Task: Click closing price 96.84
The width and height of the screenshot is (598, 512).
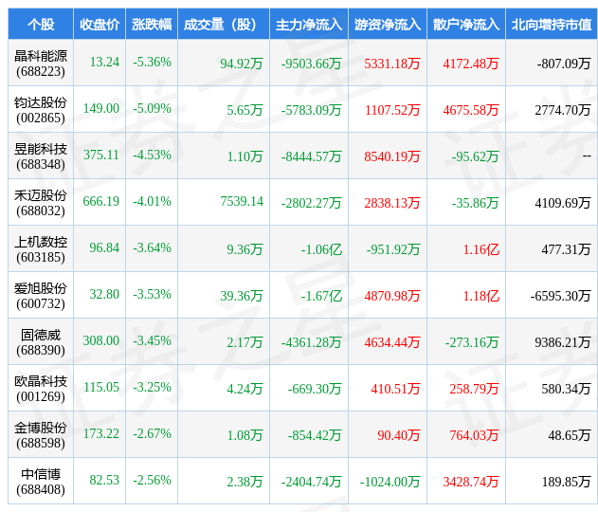Action: pos(104,248)
